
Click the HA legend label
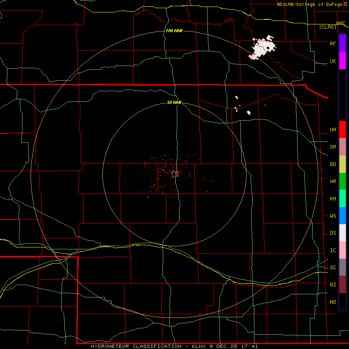333,130
